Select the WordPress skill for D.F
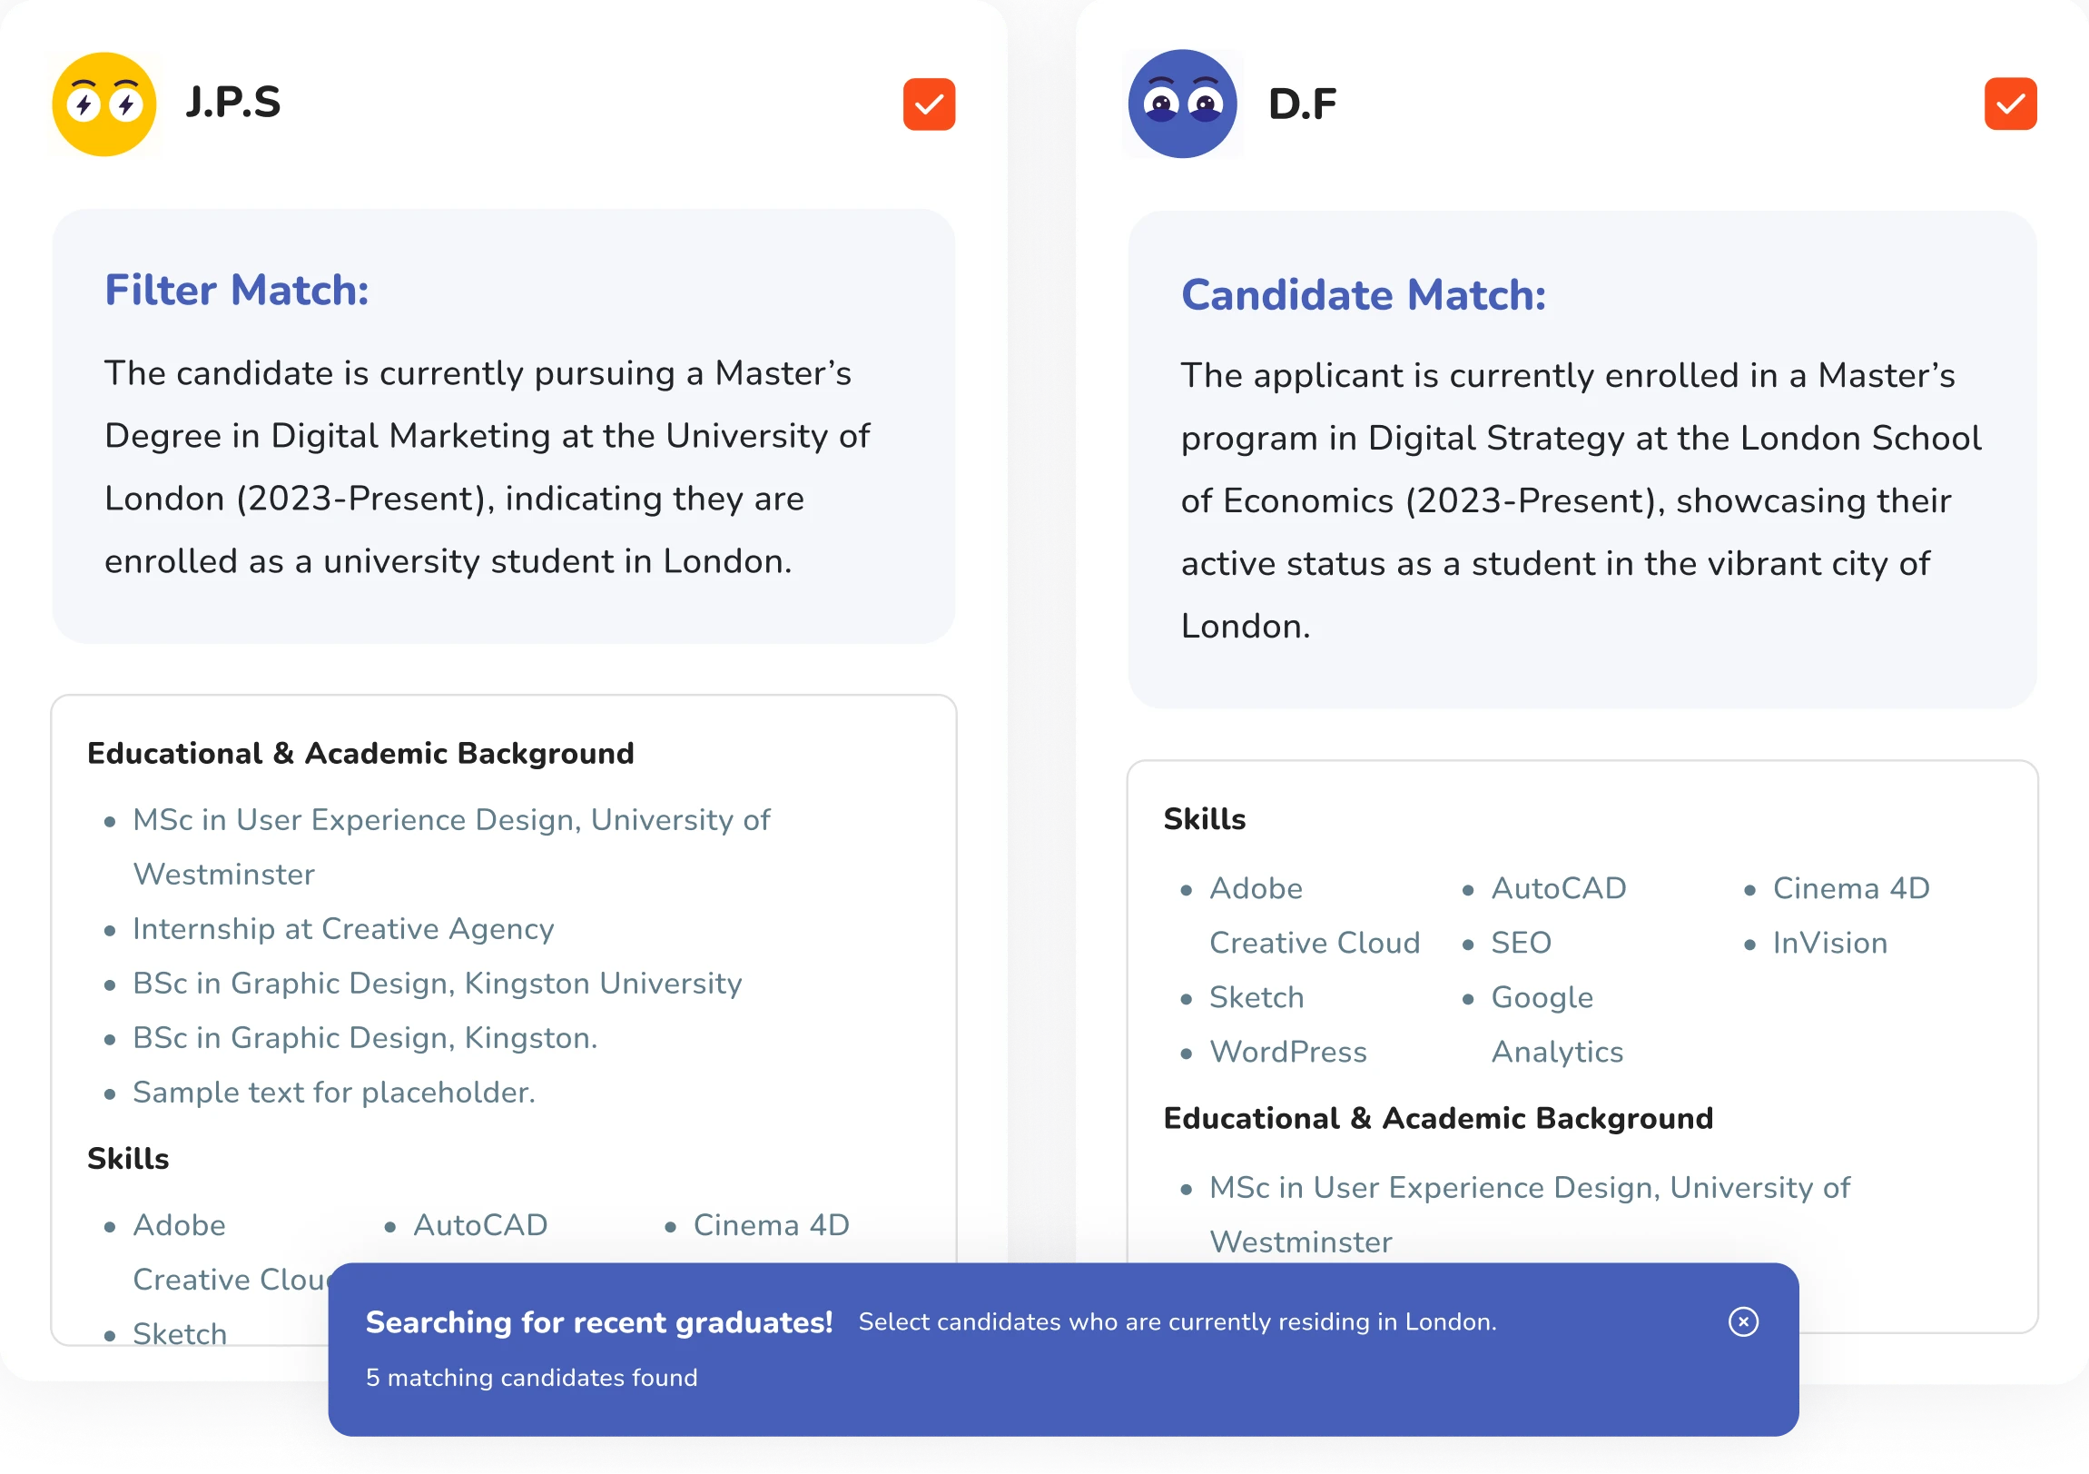The image size is (2089, 1474). click(x=1288, y=1052)
